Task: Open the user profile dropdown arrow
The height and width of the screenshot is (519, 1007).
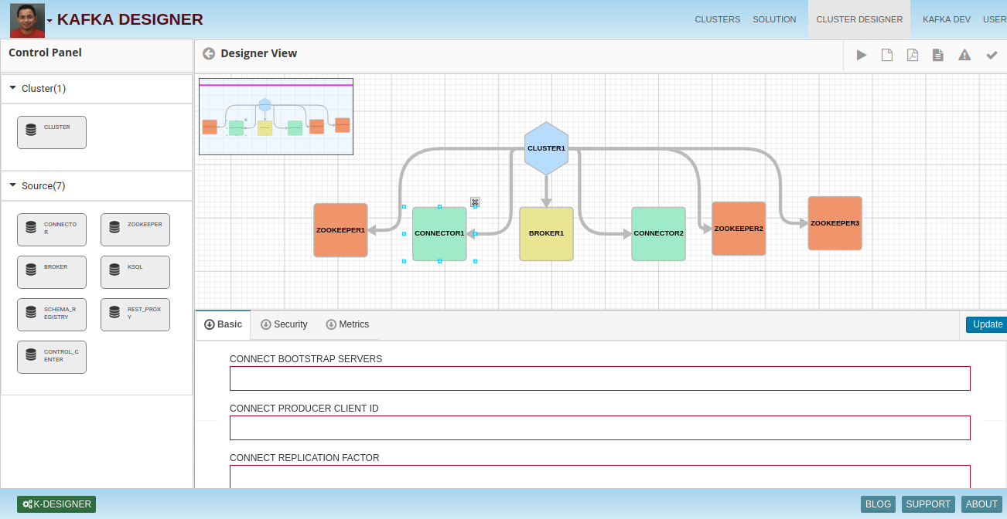Action: (50, 21)
